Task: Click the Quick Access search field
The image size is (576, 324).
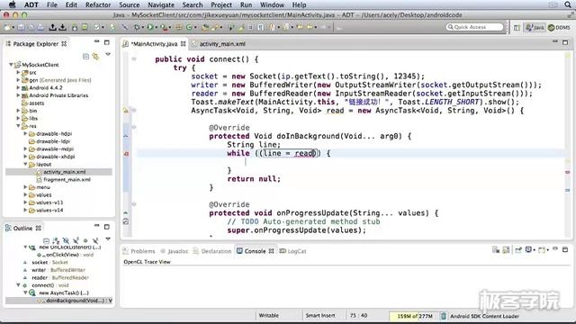Action: pos(474,27)
